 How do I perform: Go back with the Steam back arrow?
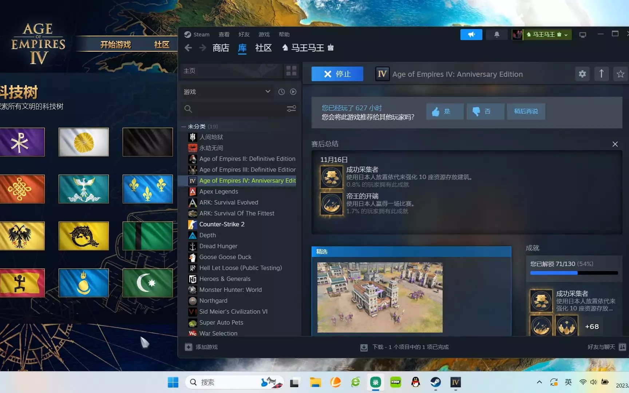(188, 48)
